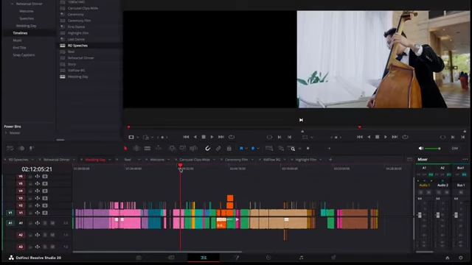
Task: Switch to the Highlight Film timeline tab
Action: (x=306, y=160)
